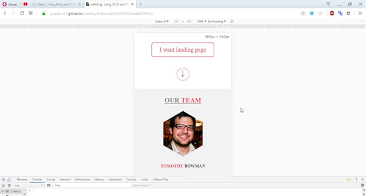Viewport: 366px width, 196px height.
Task: Switch to the Elements tab
Action: [22, 179]
